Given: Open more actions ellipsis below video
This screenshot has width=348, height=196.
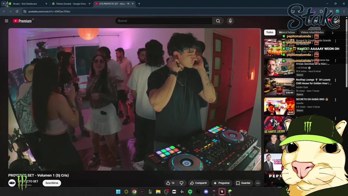Looking at the screenshot, I should click(x=258, y=183).
